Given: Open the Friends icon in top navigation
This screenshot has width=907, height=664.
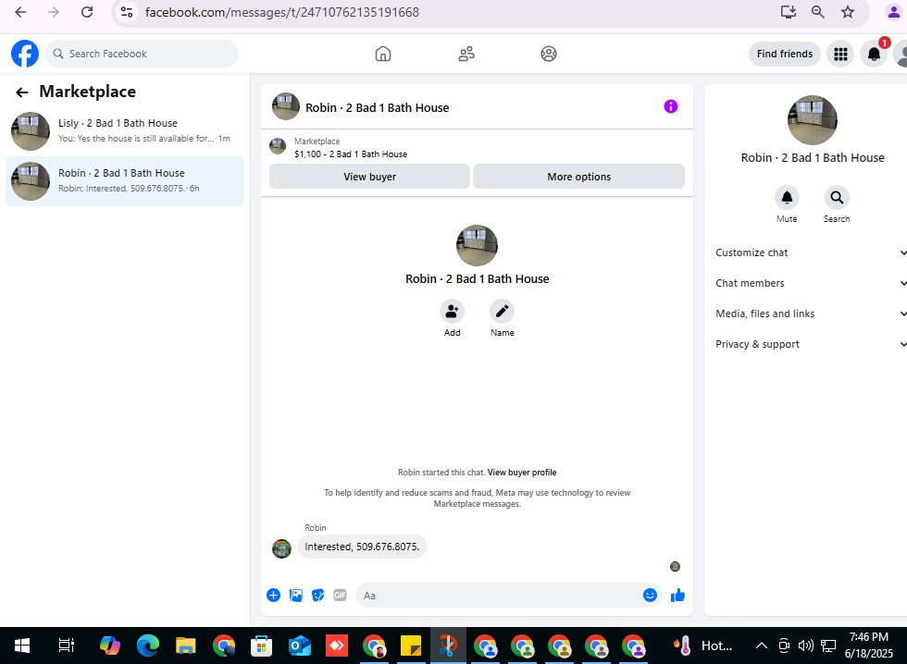Looking at the screenshot, I should (x=466, y=54).
